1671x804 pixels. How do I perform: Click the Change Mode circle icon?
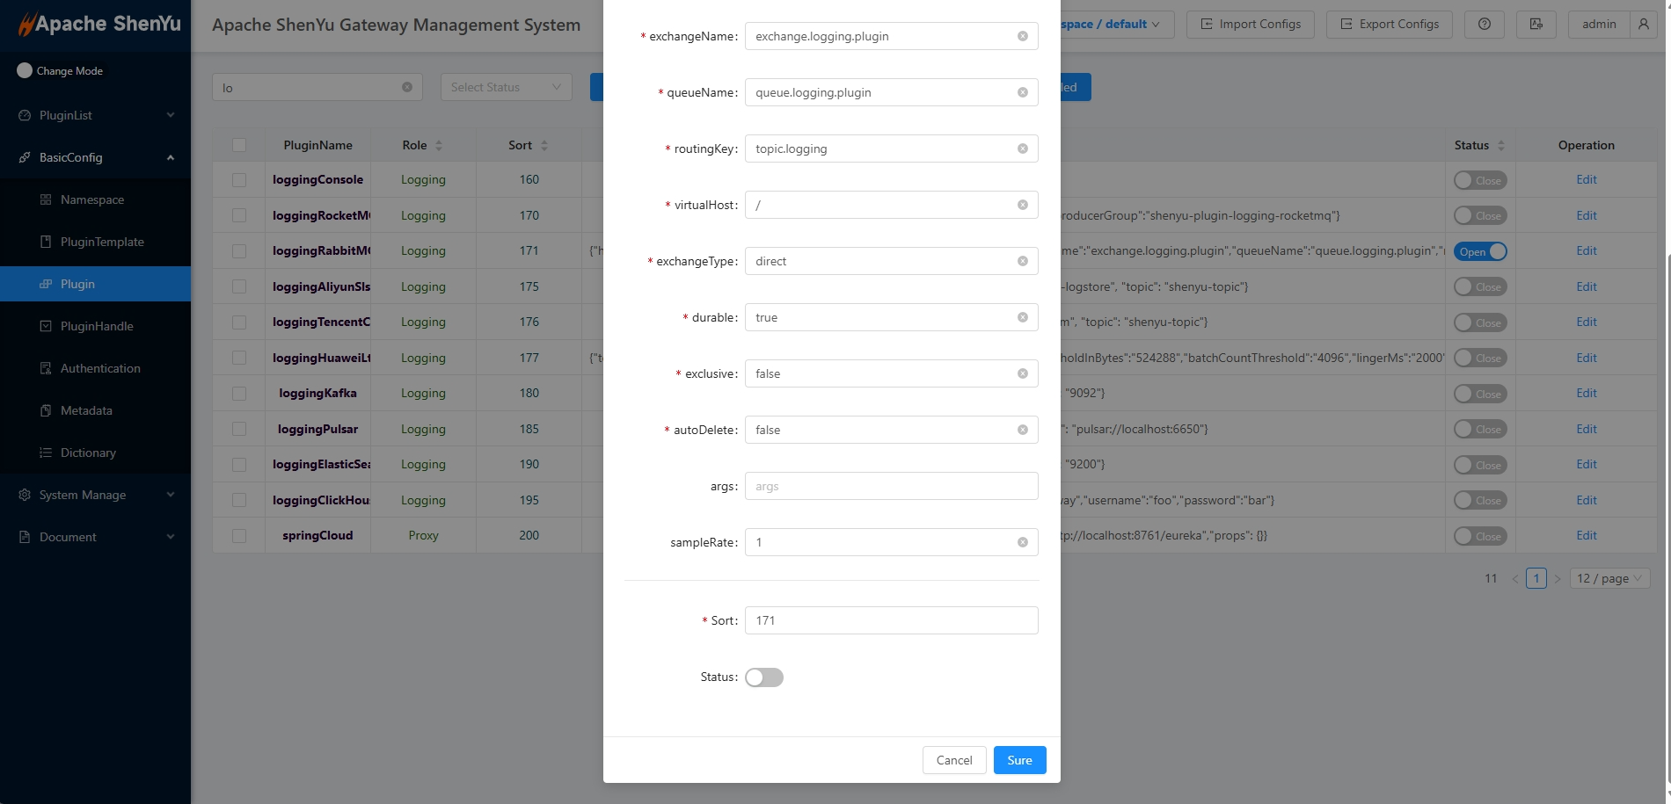coord(25,70)
